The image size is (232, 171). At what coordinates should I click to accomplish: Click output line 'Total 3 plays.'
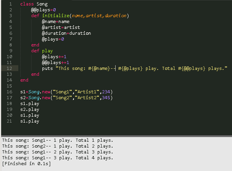point(94,152)
